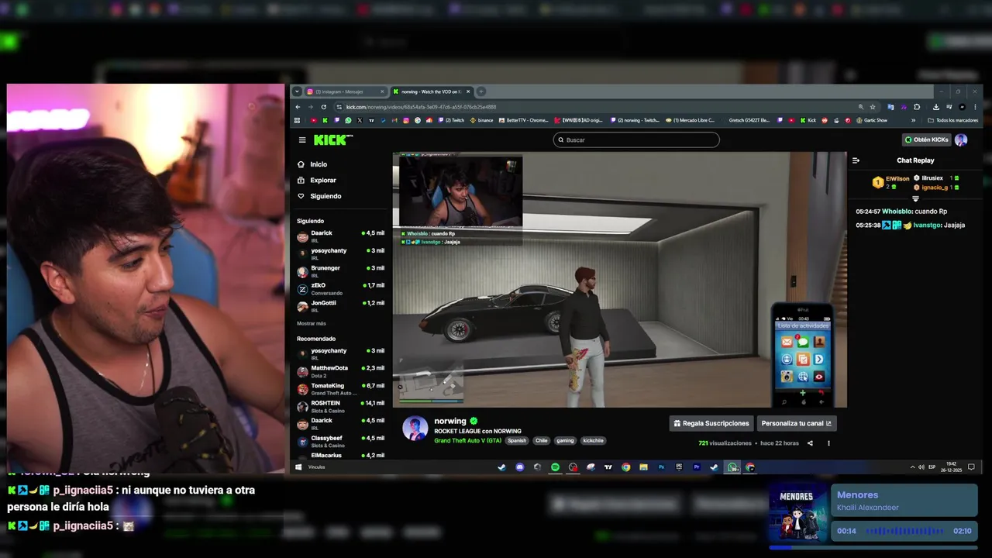Close the Instagram Mensajes tab
This screenshot has height=558, width=992.
pyautogui.click(x=381, y=91)
